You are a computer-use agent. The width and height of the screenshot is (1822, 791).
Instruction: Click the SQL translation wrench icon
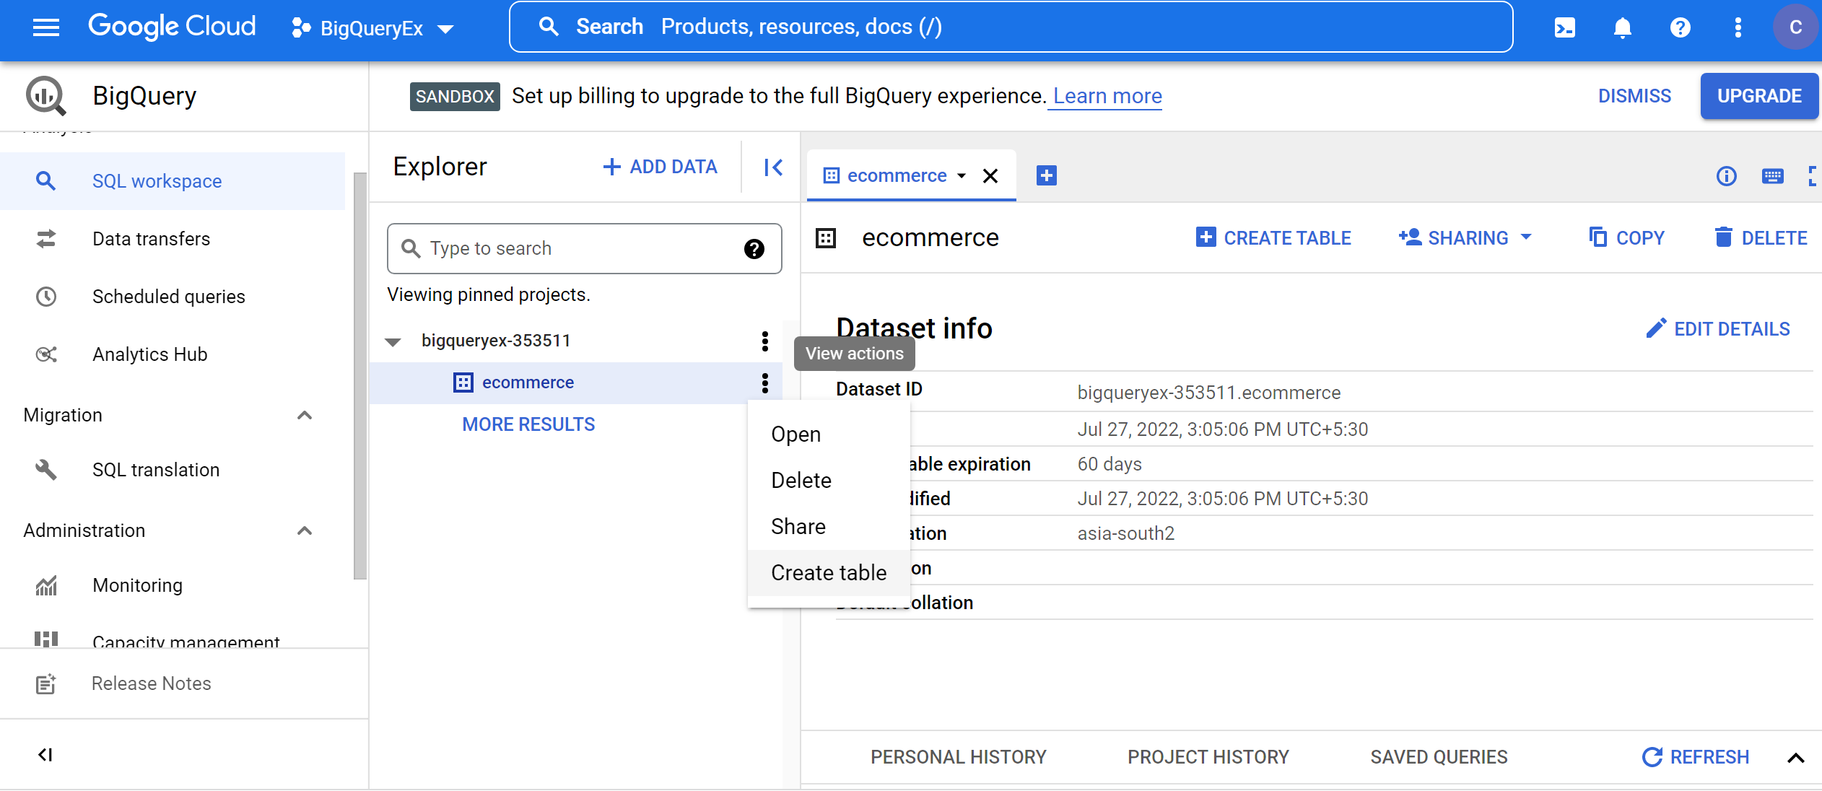click(46, 470)
